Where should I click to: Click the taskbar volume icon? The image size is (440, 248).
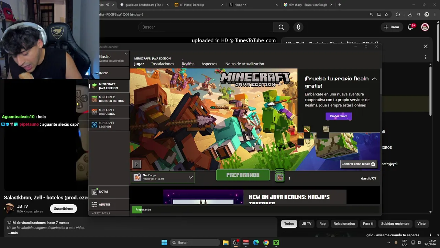coord(419,242)
